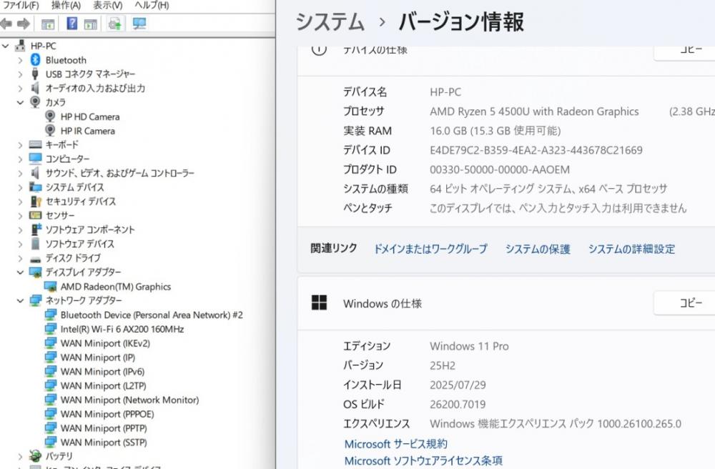Image resolution: width=715 pixels, height=469 pixels.
Task: Open ドメインまたはワークグループ link
Action: tap(430, 249)
